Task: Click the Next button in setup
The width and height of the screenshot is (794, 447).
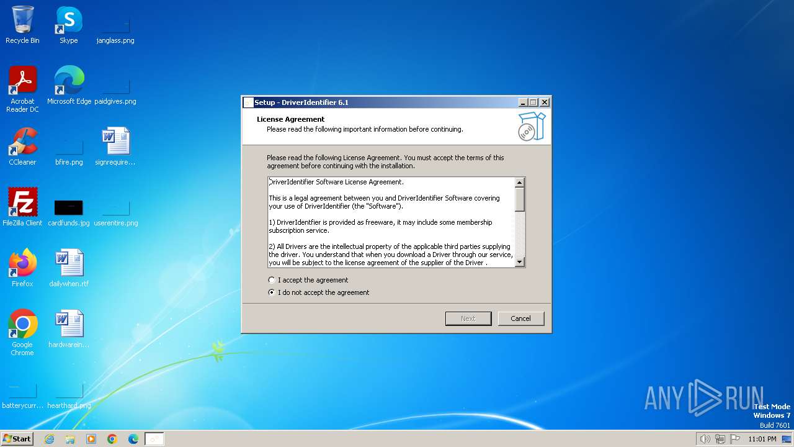Action: coord(468,318)
